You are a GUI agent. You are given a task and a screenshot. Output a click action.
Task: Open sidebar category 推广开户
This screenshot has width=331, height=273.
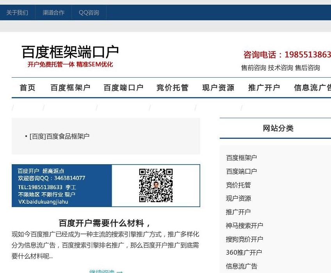238,212
